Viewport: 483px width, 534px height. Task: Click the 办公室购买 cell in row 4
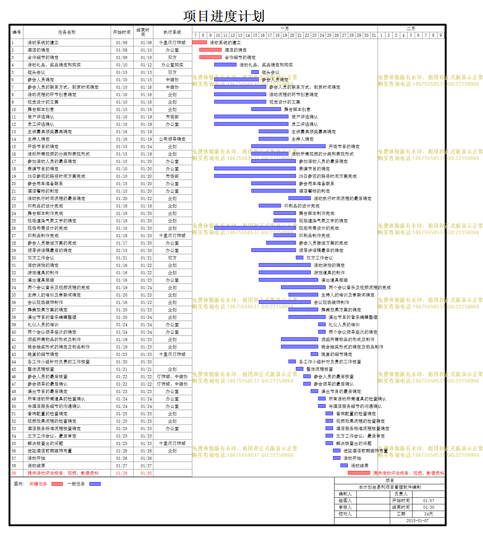[x=172, y=65]
